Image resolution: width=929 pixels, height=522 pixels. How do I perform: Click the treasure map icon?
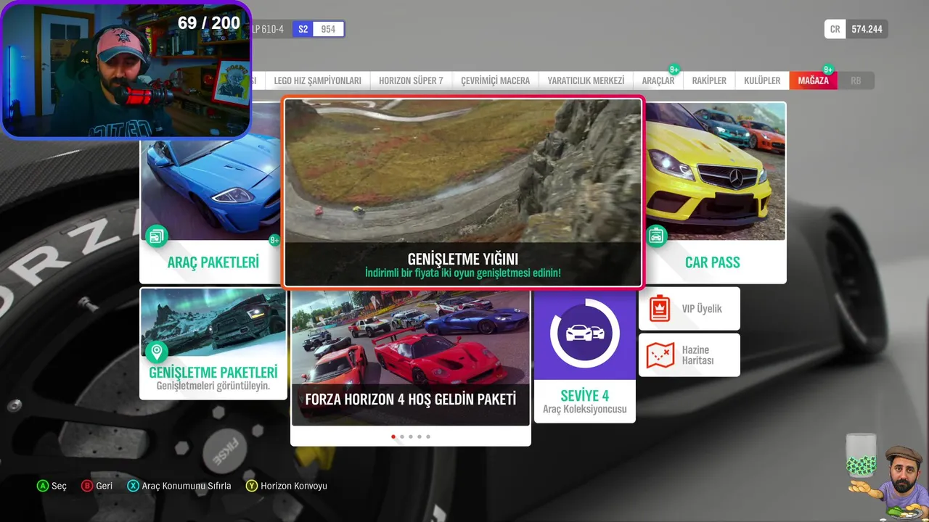[660, 355]
